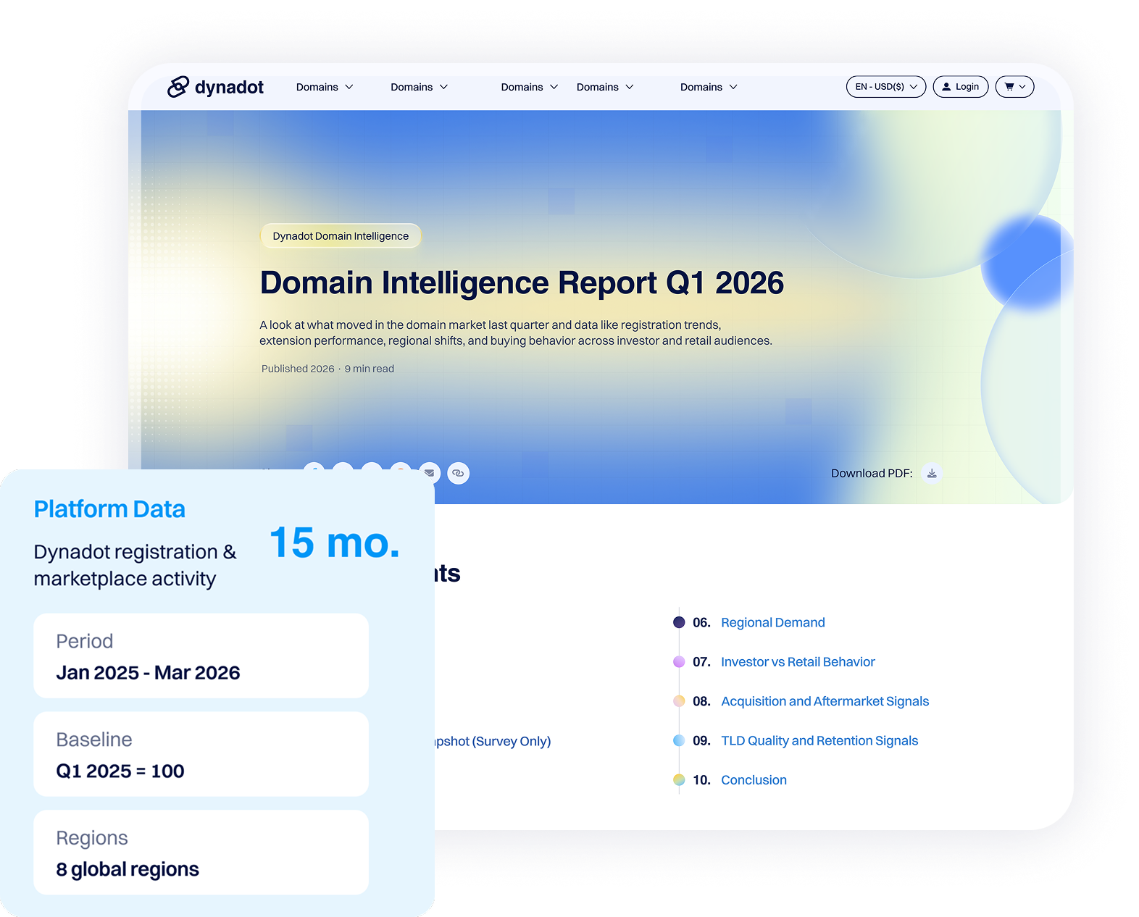Open the EN - USD($) currency dropdown
Viewport: 1139px width, 917px height.
click(x=885, y=87)
